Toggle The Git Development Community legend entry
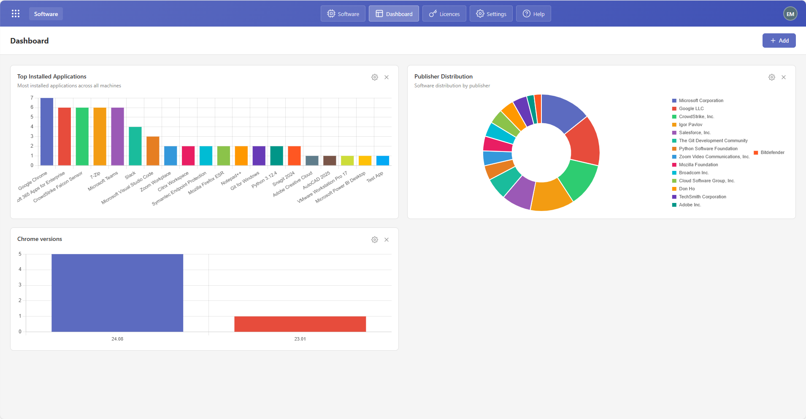Screen dimensions: 806x419 [710, 141]
